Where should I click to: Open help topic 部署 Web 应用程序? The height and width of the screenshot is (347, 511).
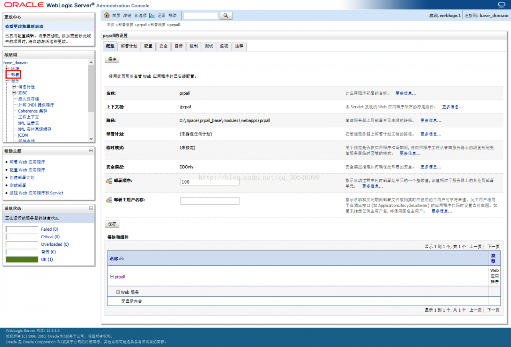click(27, 162)
